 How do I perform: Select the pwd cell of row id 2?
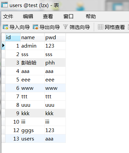[55, 54]
